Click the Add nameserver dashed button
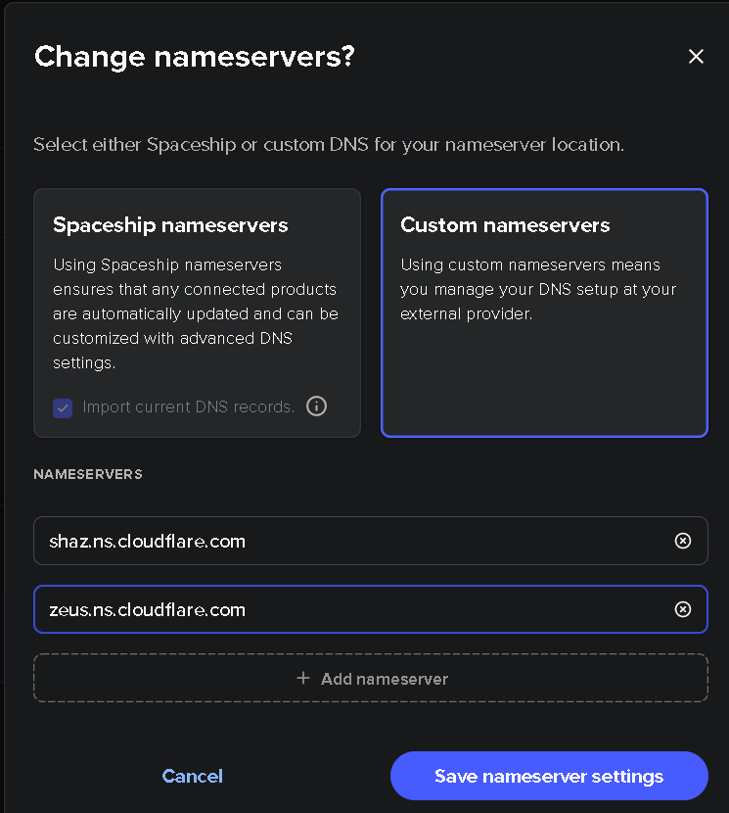The image size is (729, 813). tap(371, 678)
